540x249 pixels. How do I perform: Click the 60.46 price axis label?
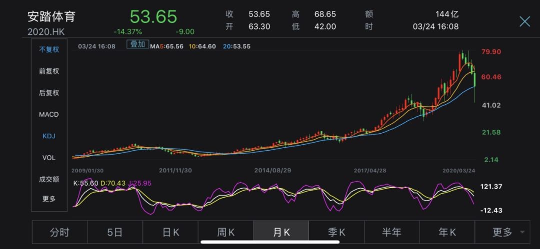(491, 77)
